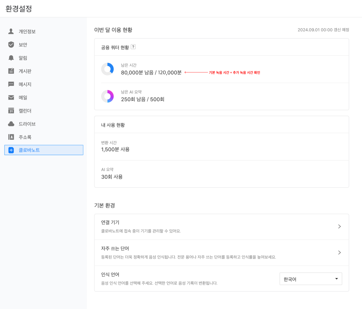Screen dimensions: 362x309
Task: Click the 게시판 board icon
Action: 11,71
